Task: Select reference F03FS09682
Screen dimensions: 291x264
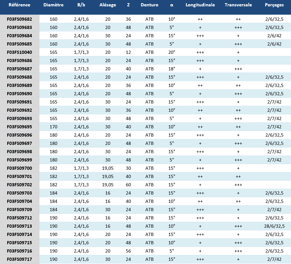Action: [19, 19]
